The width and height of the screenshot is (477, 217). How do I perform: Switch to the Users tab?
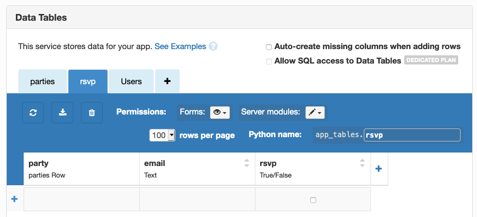tap(131, 81)
